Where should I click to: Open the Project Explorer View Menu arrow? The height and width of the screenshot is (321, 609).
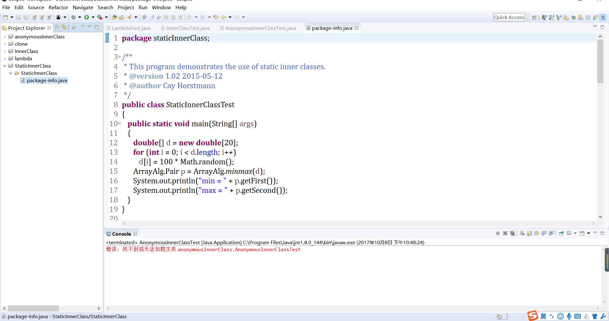click(83, 27)
